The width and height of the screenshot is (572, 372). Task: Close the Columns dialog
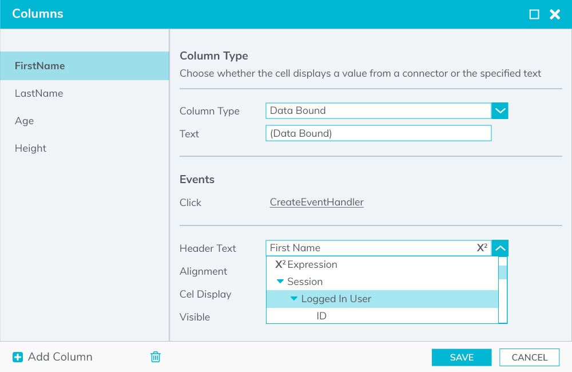point(555,14)
